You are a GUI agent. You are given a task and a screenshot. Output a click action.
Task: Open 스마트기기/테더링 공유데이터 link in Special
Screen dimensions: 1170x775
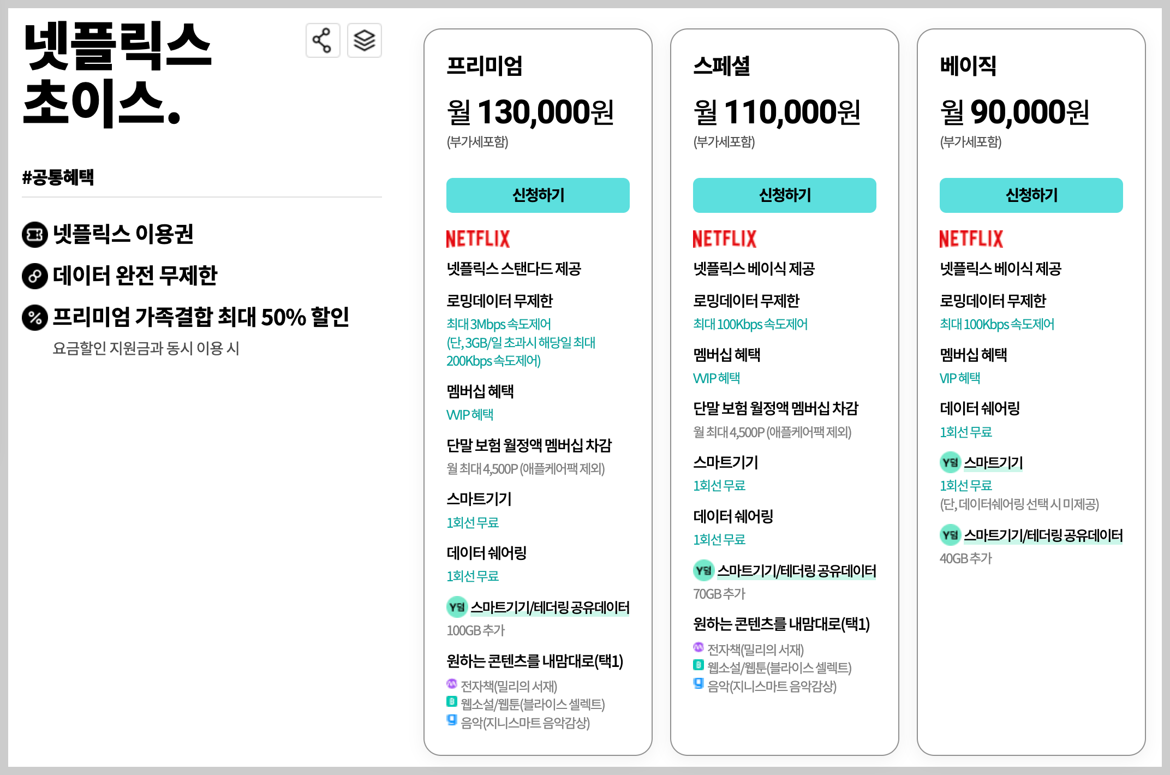point(796,571)
